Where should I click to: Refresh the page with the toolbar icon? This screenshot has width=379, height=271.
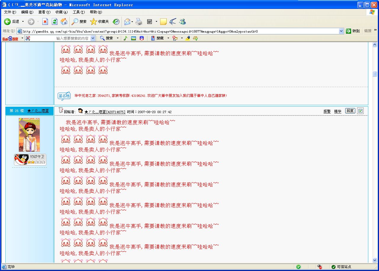point(54,22)
